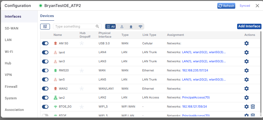This screenshot has height=120, width=263.
Task: Toggle the lan5 interface switch
Action: point(45,80)
